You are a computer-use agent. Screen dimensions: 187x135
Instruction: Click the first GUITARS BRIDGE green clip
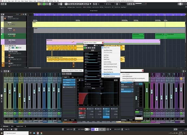tap(138, 36)
